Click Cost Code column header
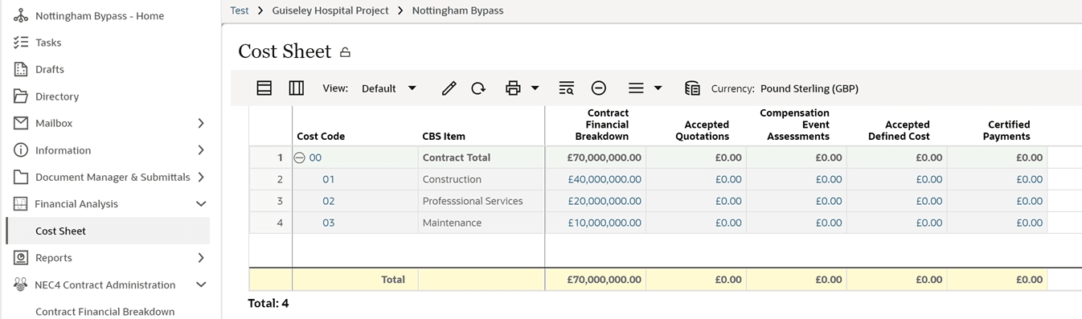Screen dimensions: 1082x319 tap(321, 137)
